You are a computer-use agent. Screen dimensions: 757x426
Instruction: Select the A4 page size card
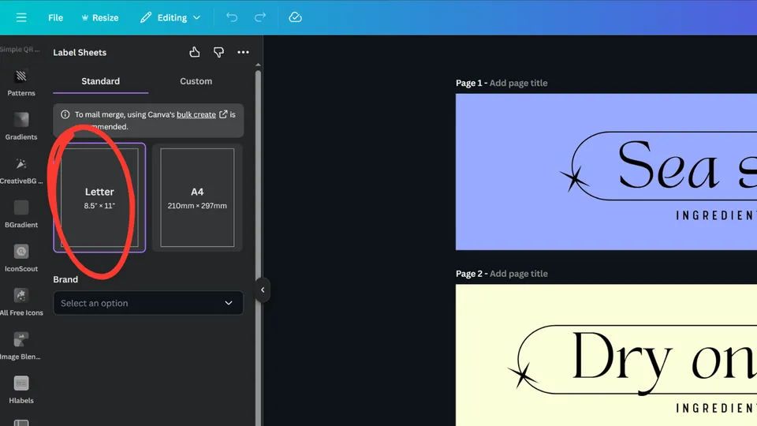pos(197,197)
